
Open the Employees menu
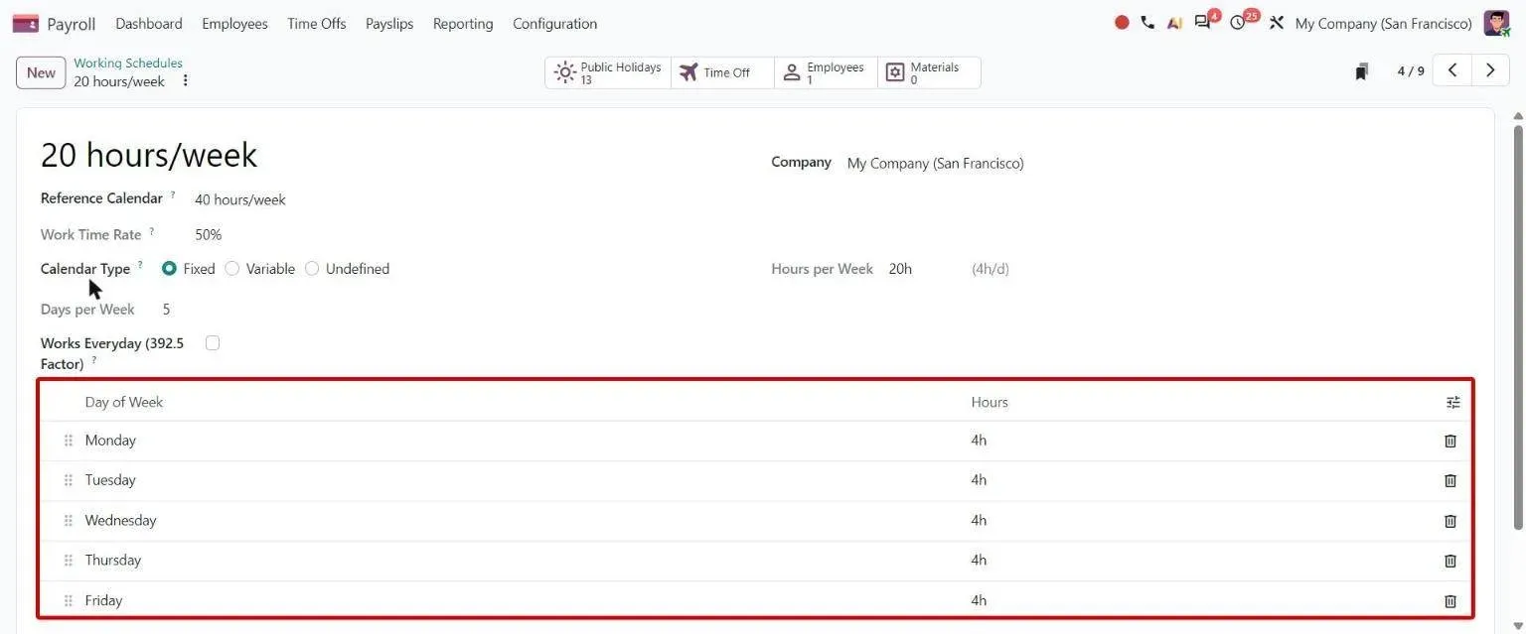coord(234,24)
